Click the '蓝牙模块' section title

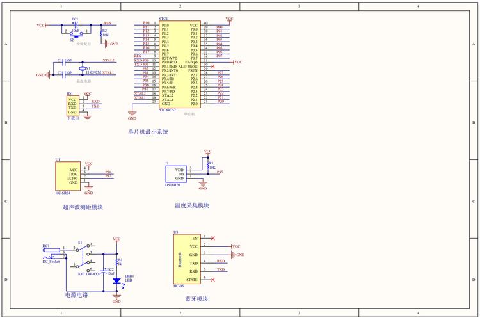[196, 299]
